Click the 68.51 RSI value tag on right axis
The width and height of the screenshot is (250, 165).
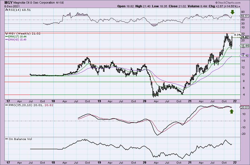pos(244,16)
